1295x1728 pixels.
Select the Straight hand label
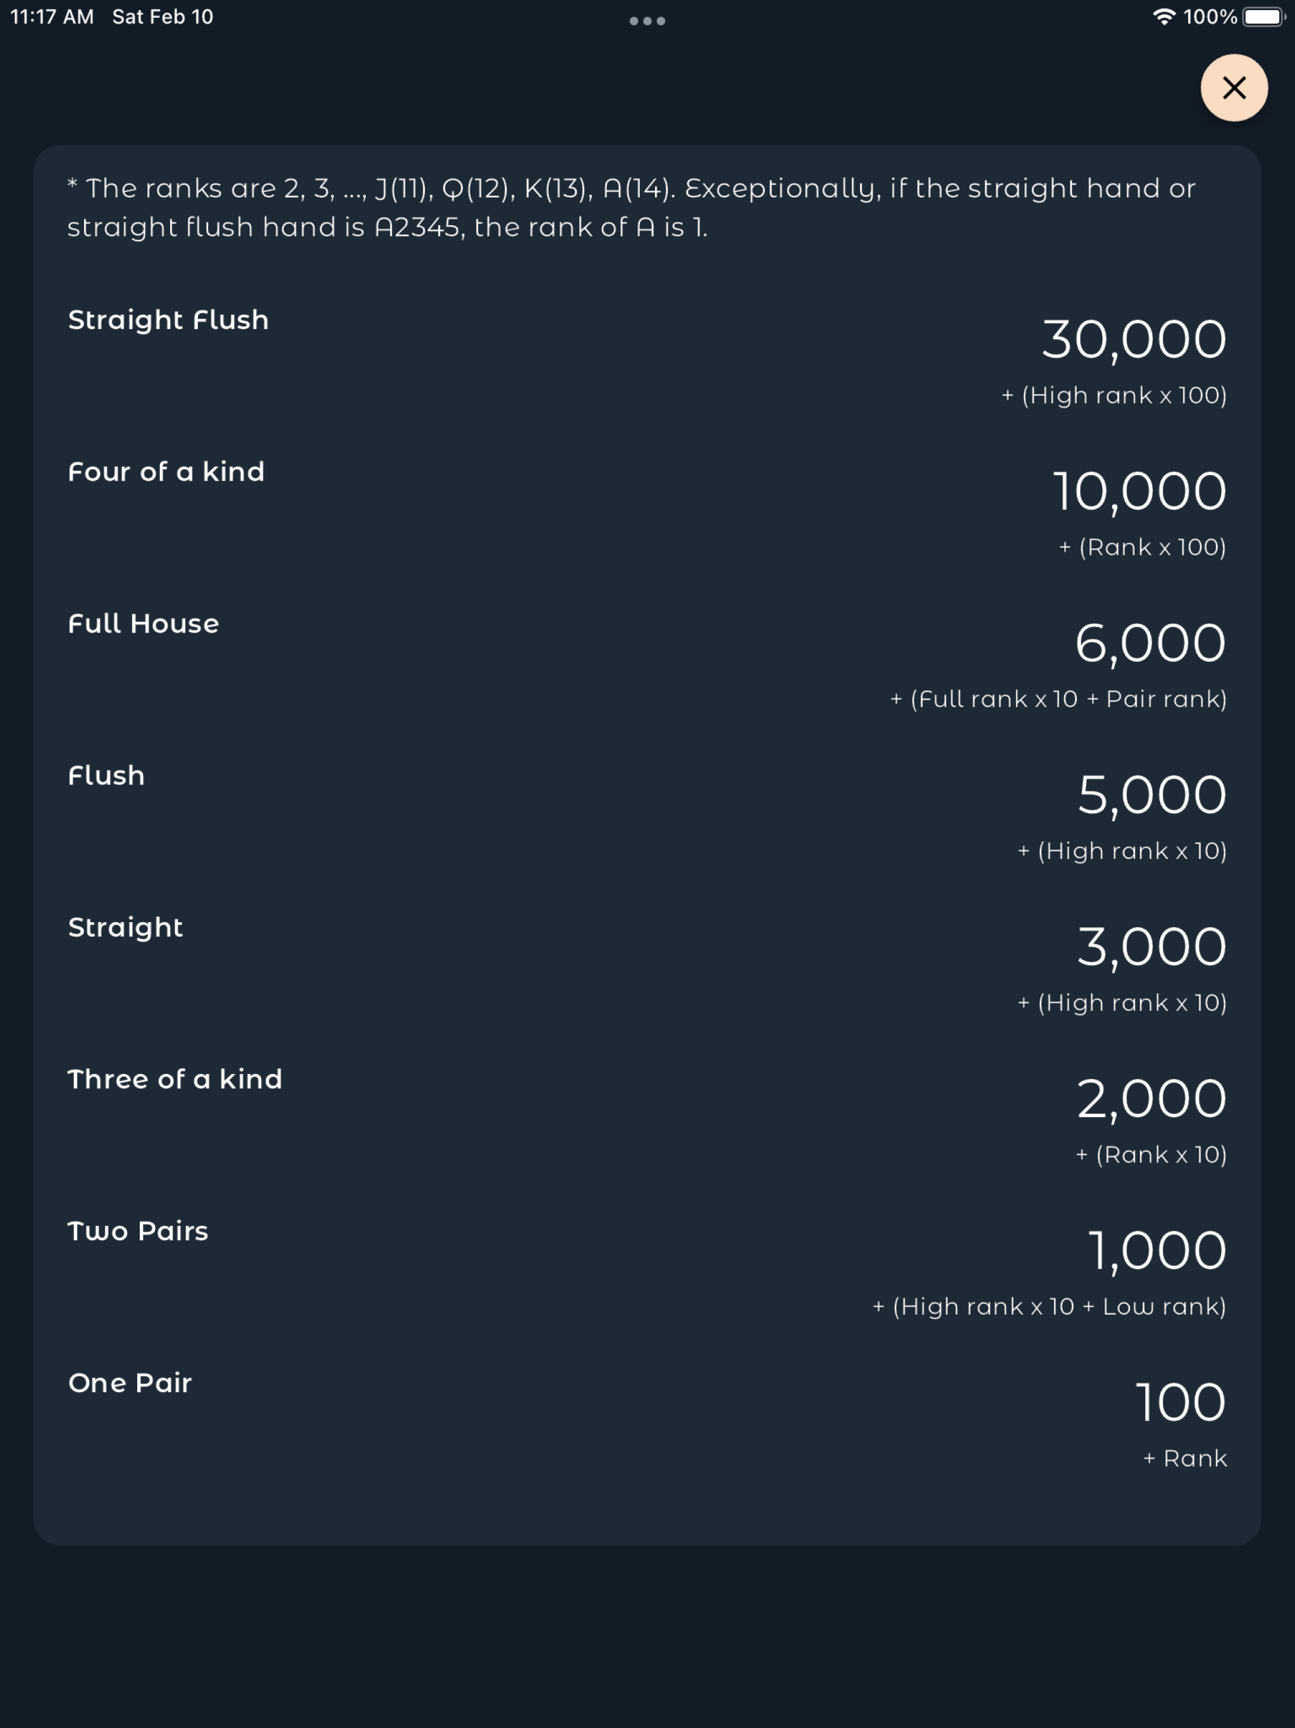coord(125,927)
